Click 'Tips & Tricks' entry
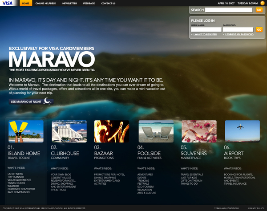Viewport: 267px width, 211px height. (58, 190)
